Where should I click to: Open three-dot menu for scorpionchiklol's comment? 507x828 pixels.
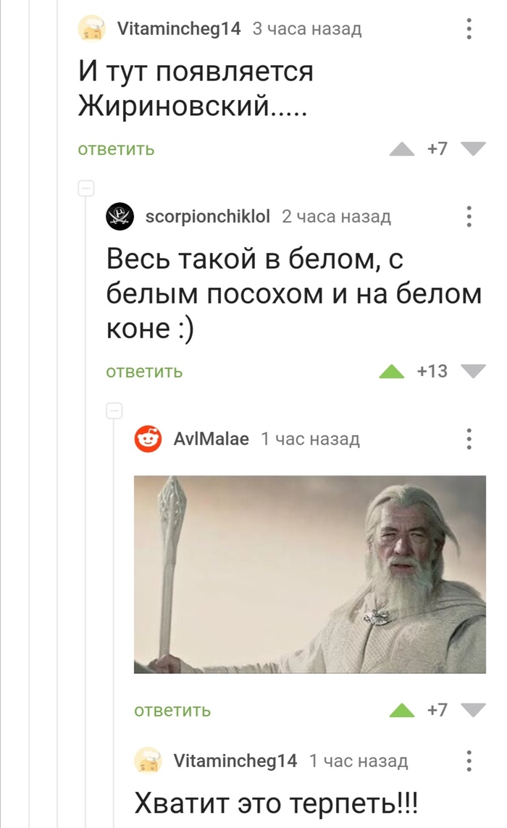[x=469, y=217]
